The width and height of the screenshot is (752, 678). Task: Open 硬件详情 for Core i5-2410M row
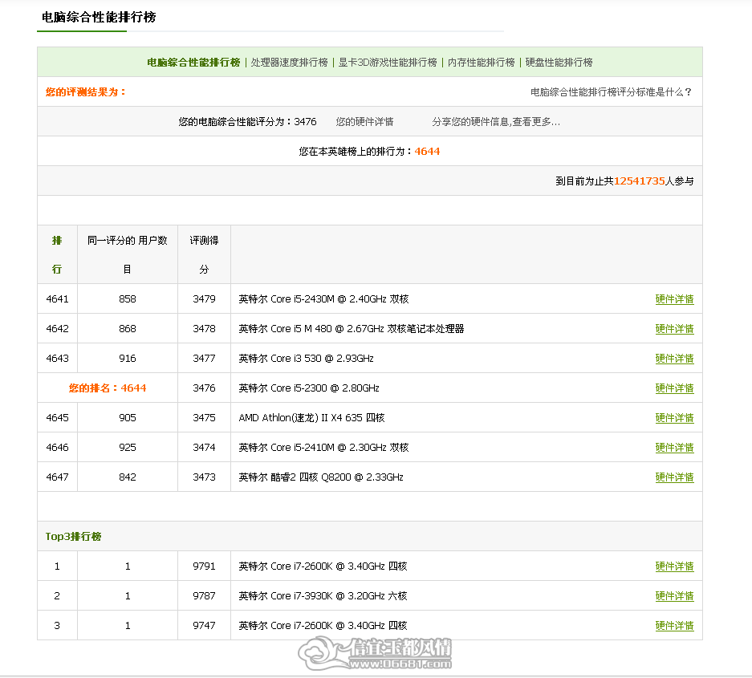click(674, 448)
